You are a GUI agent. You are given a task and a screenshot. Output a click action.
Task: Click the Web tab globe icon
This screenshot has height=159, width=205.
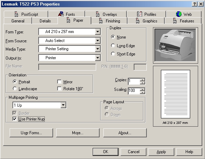179,14
